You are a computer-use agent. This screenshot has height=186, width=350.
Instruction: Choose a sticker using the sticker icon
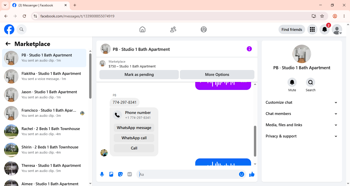click(120, 174)
